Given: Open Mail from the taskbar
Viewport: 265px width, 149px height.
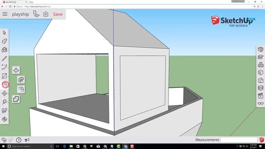Looking at the screenshot, I should coord(98,146).
